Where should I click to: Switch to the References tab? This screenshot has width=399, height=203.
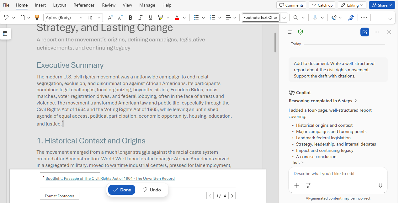coord(84,5)
